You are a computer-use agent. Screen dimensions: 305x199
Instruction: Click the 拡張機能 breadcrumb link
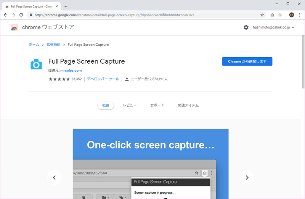point(53,45)
